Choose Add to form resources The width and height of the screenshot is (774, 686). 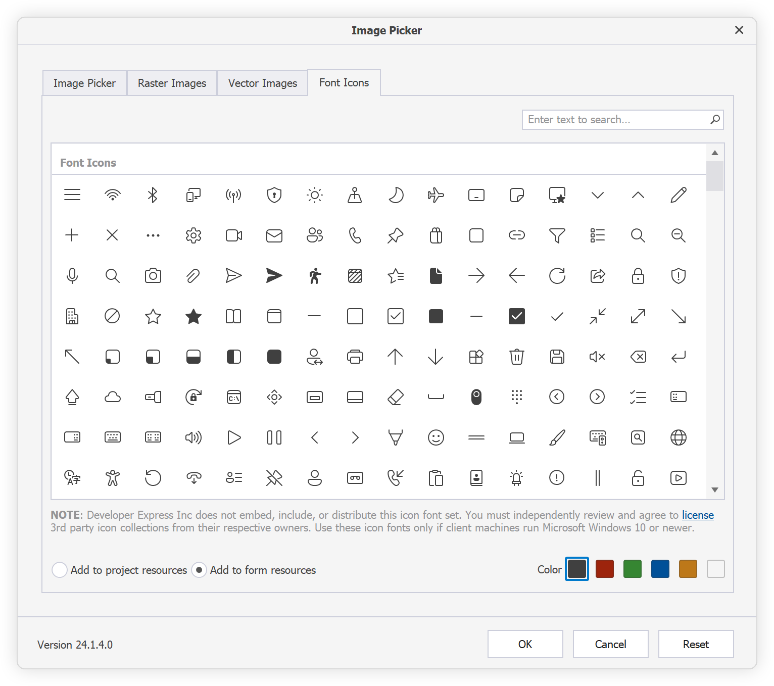pos(199,570)
